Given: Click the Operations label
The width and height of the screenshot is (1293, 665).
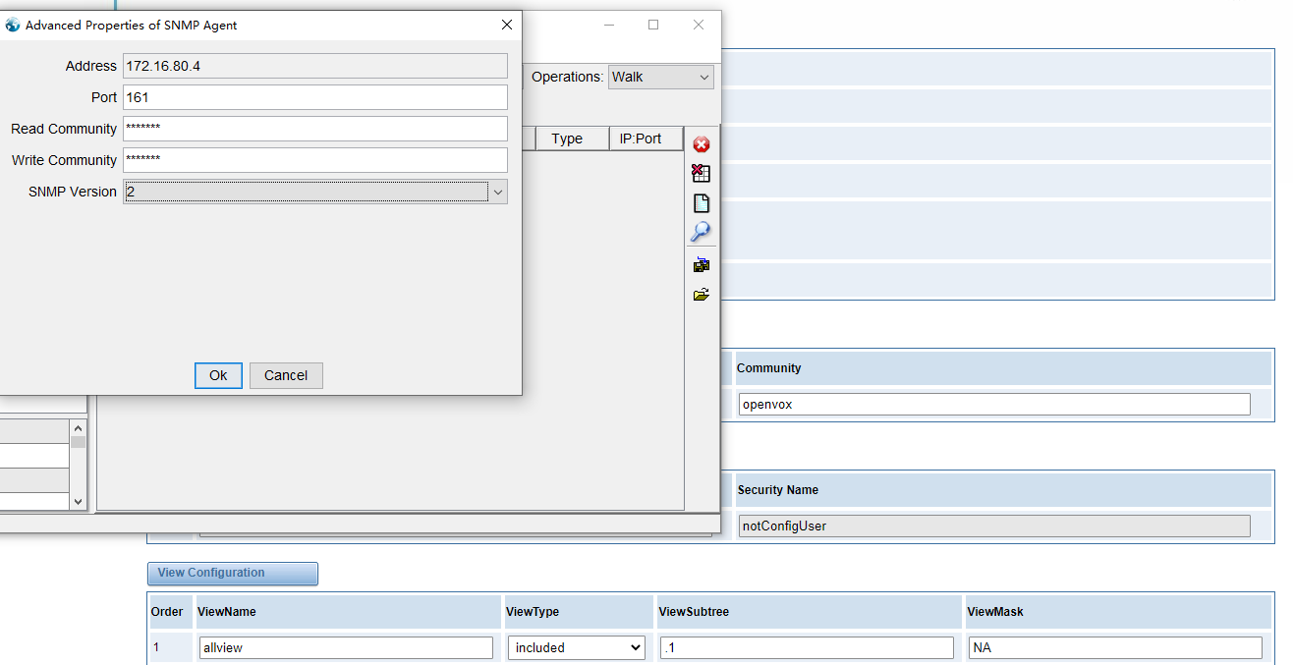Looking at the screenshot, I should [x=568, y=77].
